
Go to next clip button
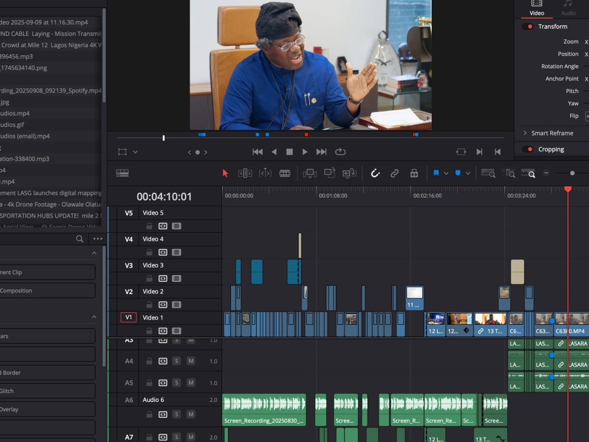479,152
